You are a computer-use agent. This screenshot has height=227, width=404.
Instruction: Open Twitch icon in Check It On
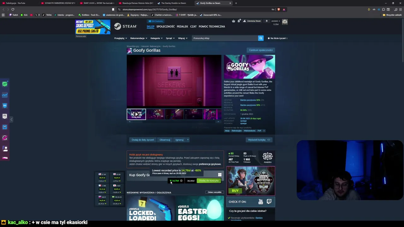[269, 201]
